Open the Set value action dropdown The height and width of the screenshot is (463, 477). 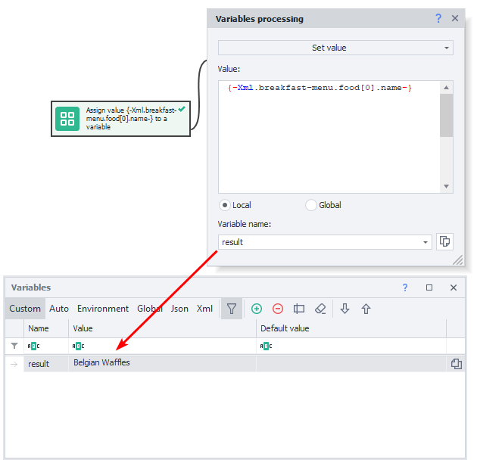click(335, 48)
